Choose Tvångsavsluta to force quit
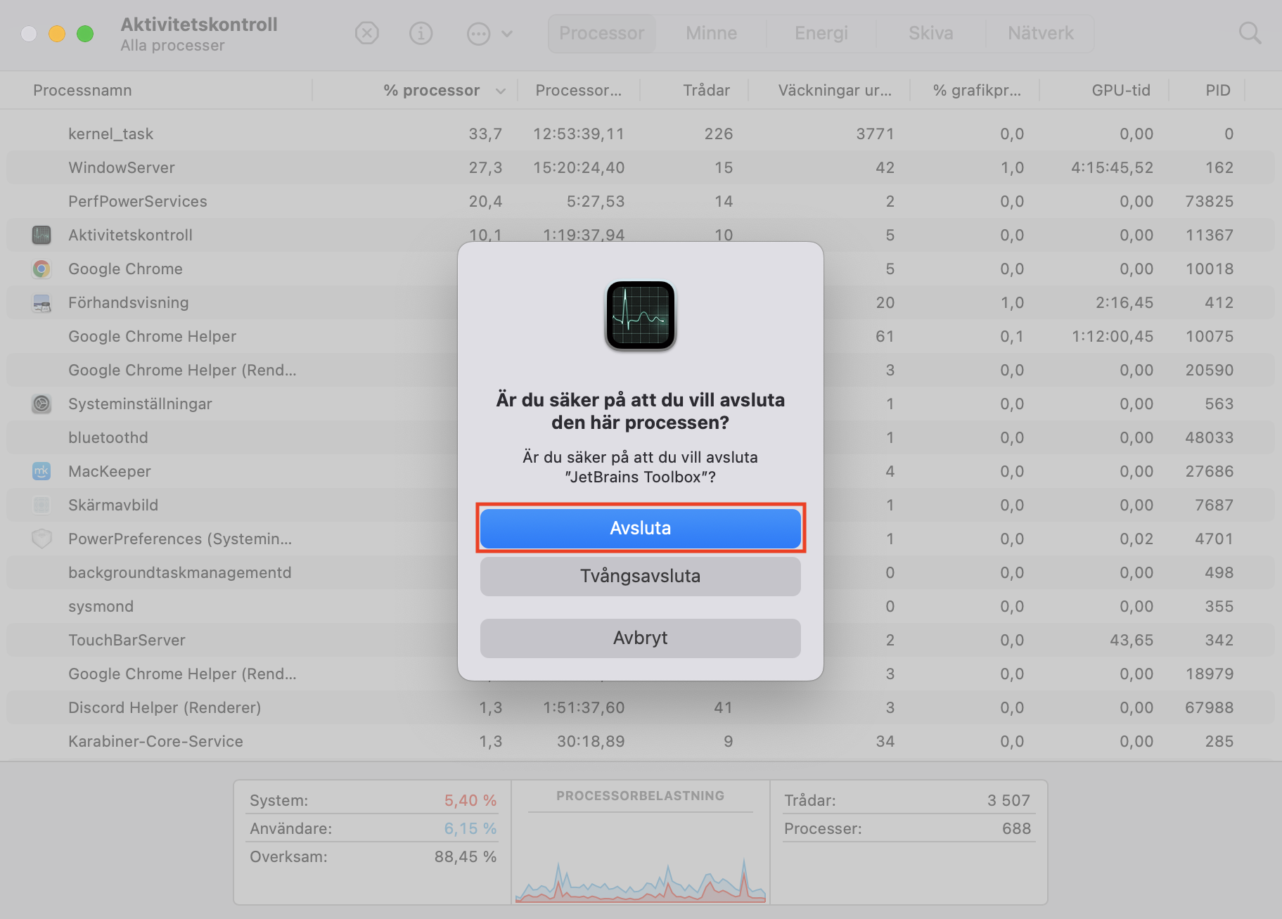Viewport: 1282px width, 919px height. [x=641, y=576]
